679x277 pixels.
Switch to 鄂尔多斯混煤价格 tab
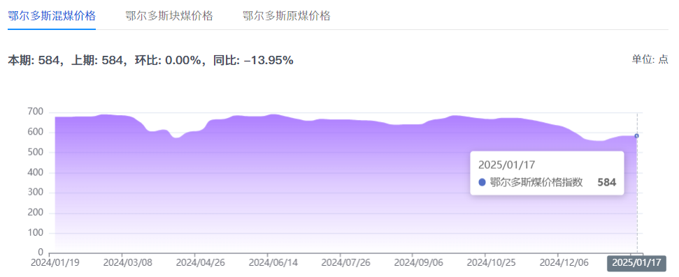tap(52, 16)
